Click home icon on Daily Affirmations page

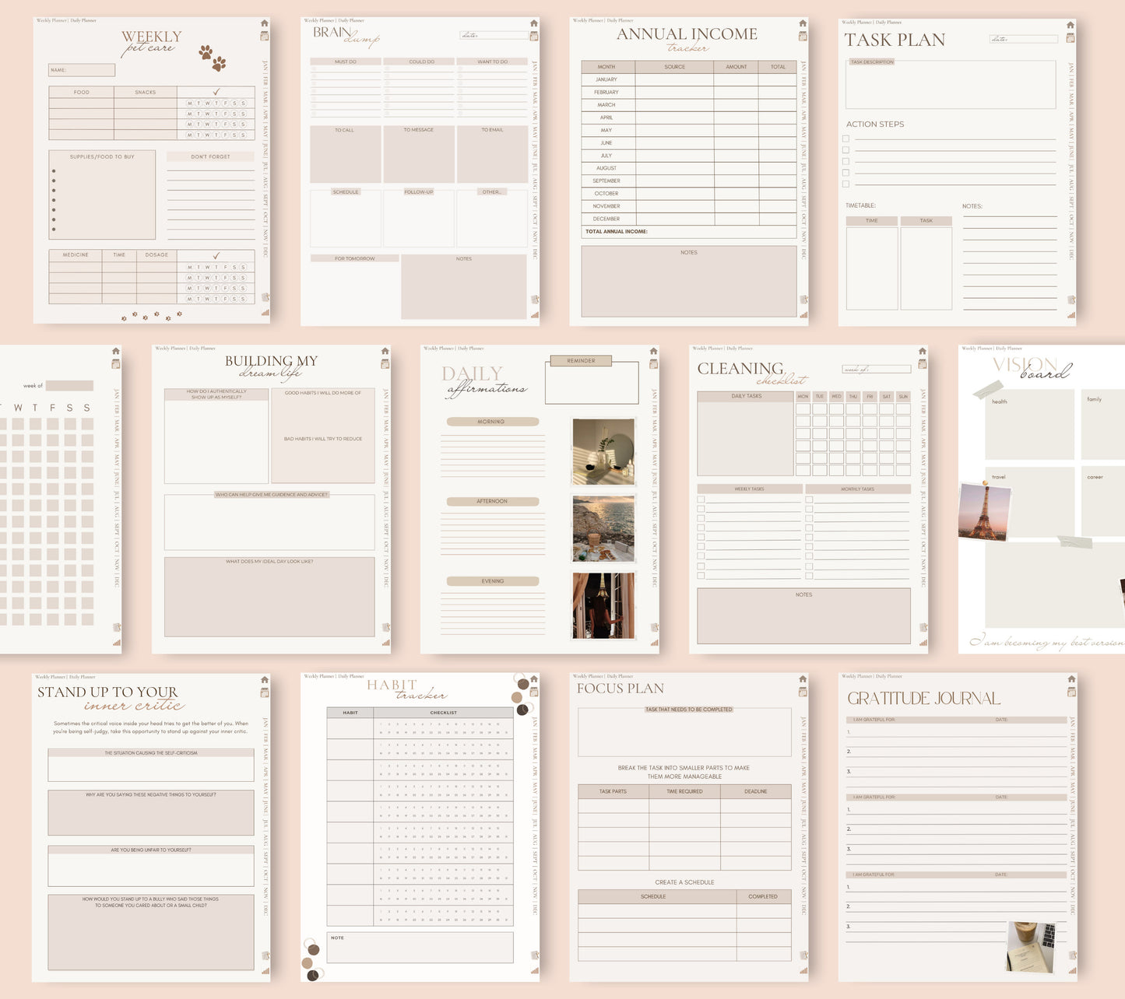pyautogui.click(x=653, y=351)
